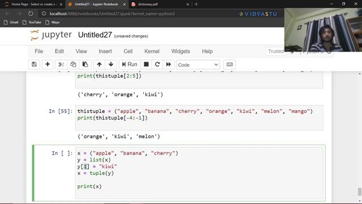Restart kernel and run all with the fast-forward icon
The image size is (362, 204).
tap(169, 64)
